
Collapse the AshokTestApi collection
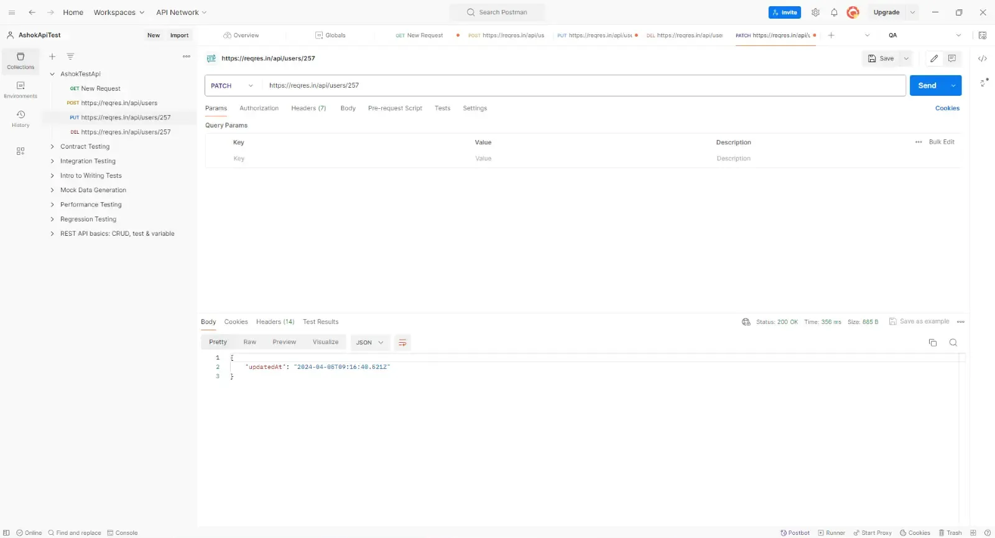52,74
